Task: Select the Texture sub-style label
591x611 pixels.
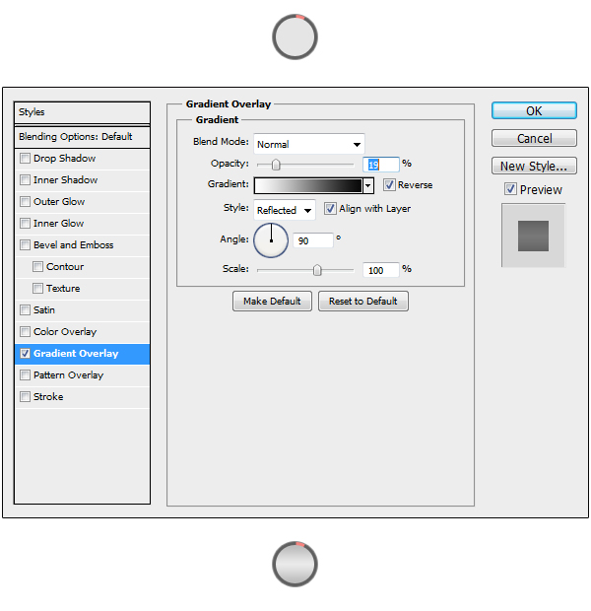Action: [63, 289]
